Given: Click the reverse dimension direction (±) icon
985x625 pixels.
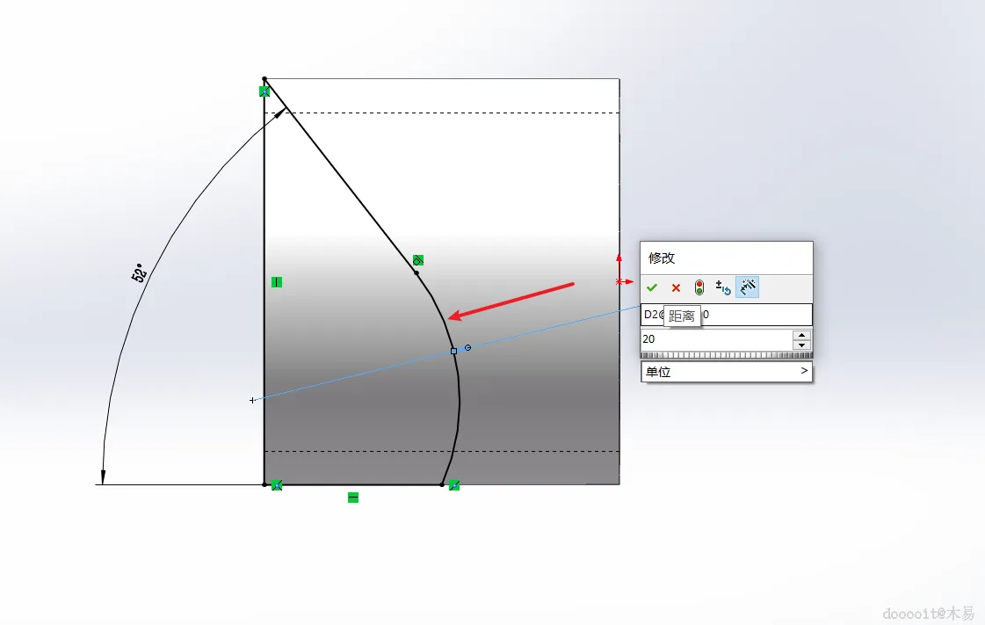Looking at the screenshot, I should (723, 287).
